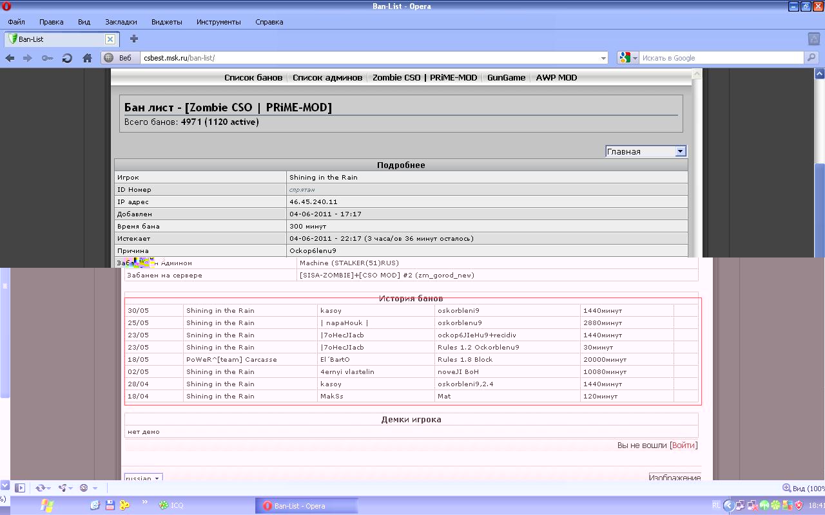Click ICQ in the Windows taskbar
This screenshot has height=515, width=825.
point(171,505)
